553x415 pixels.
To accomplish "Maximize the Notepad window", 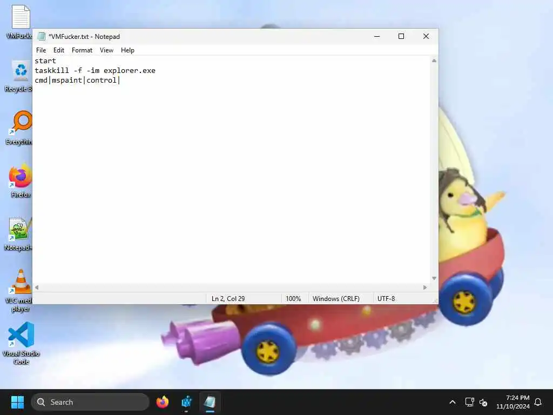I will tap(401, 36).
